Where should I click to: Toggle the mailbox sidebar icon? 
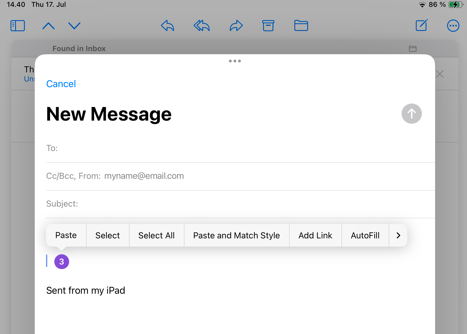[x=18, y=26]
